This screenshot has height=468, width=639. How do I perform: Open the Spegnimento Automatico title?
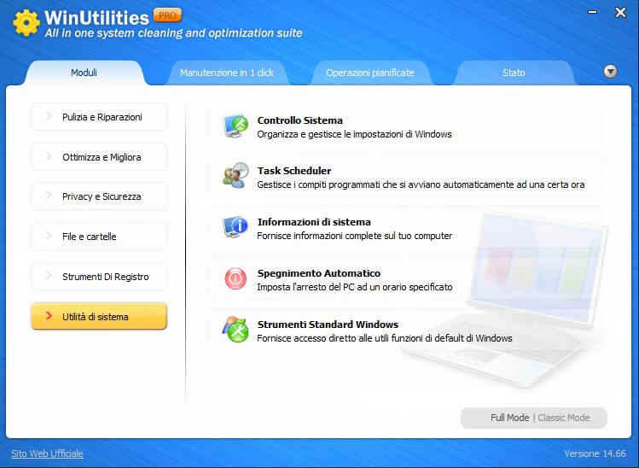[x=319, y=273]
